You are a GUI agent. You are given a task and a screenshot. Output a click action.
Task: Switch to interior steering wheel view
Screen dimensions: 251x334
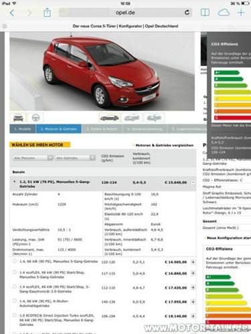[35, 118]
